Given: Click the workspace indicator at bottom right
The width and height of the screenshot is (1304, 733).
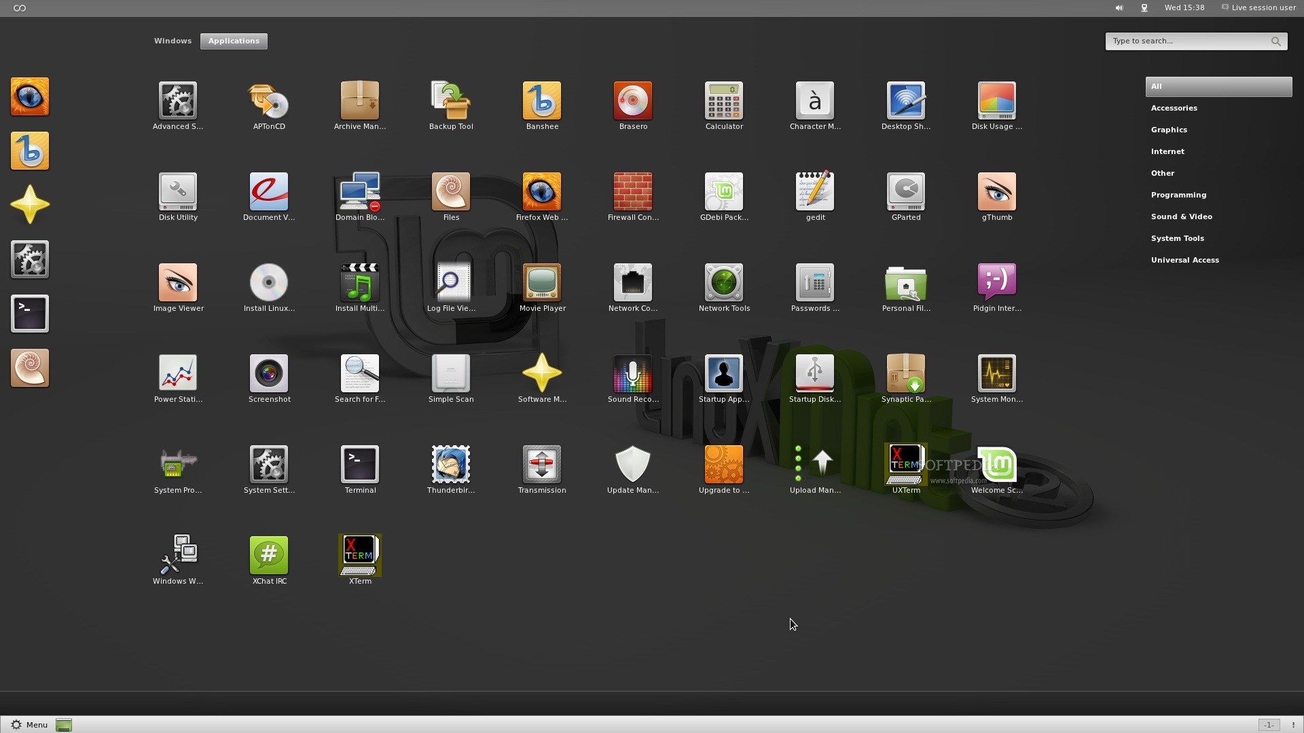Looking at the screenshot, I should [1269, 724].
